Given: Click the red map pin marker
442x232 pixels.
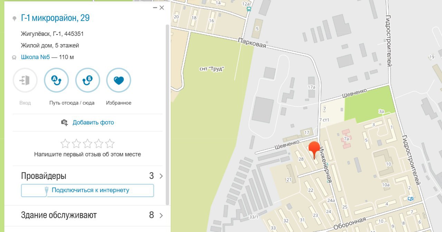Looking at the screenshot, I should click(x=314, y=150).
